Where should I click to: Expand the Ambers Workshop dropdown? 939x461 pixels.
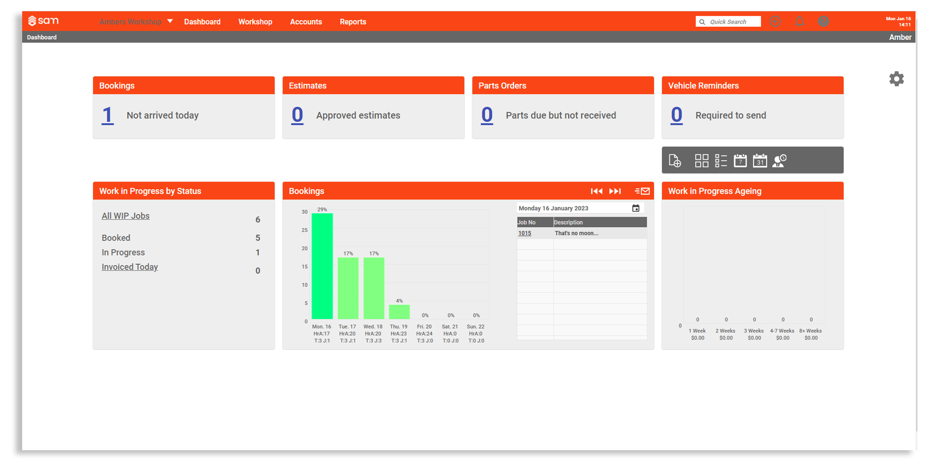pos(170,21)
